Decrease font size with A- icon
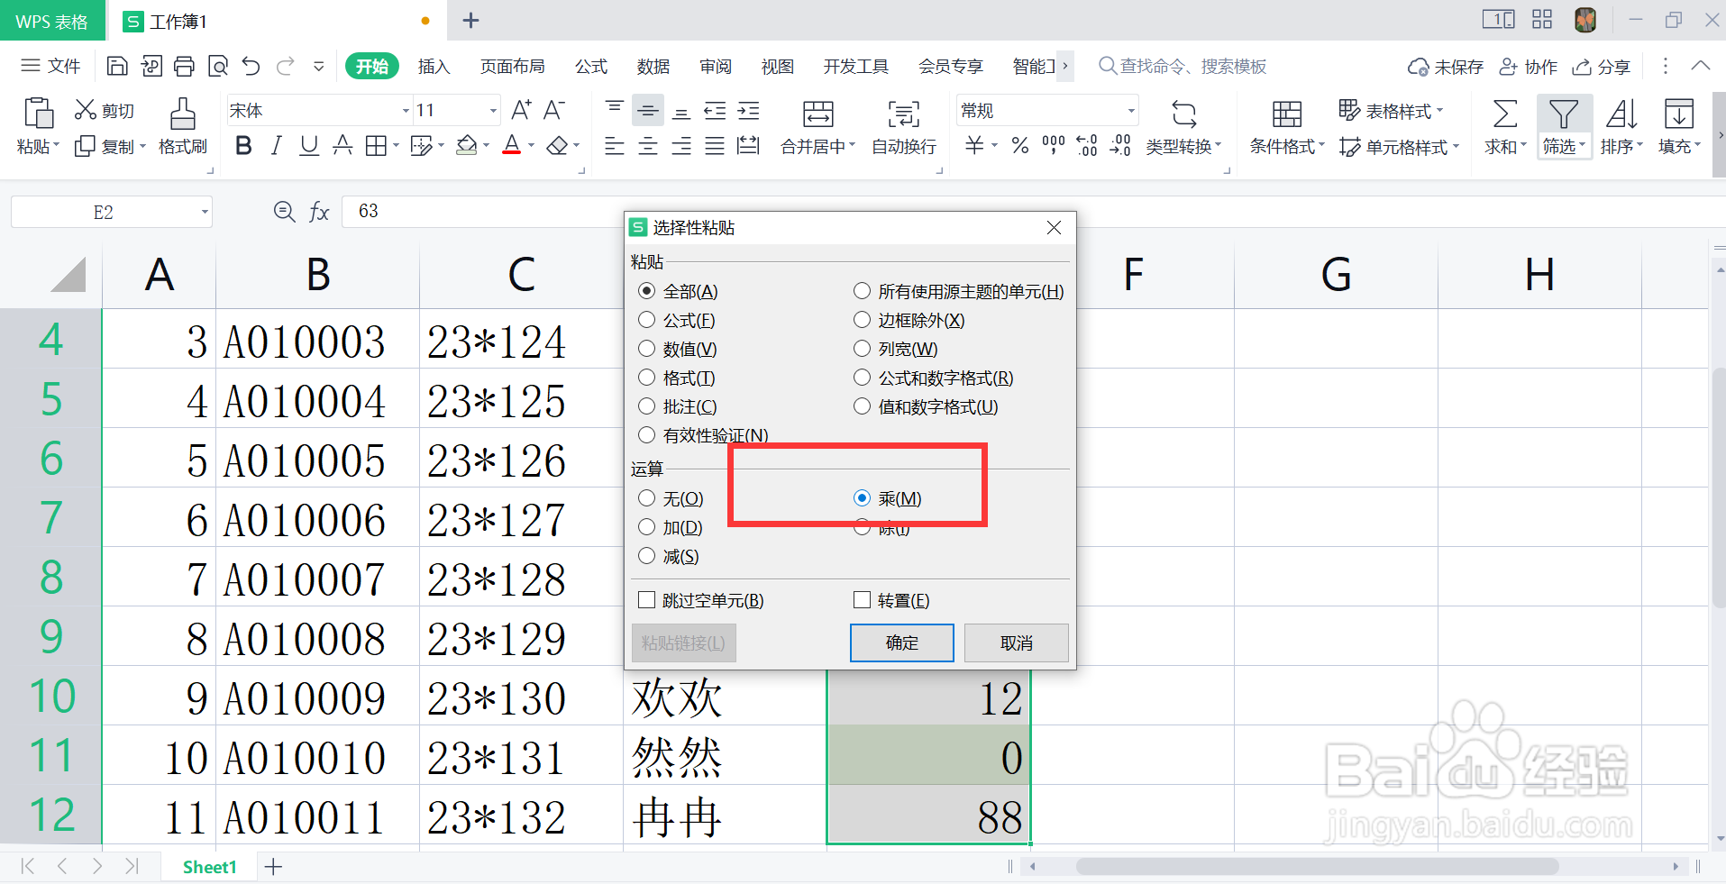Viewport: 1726px width, 884px height. click(x=554, y=110)
